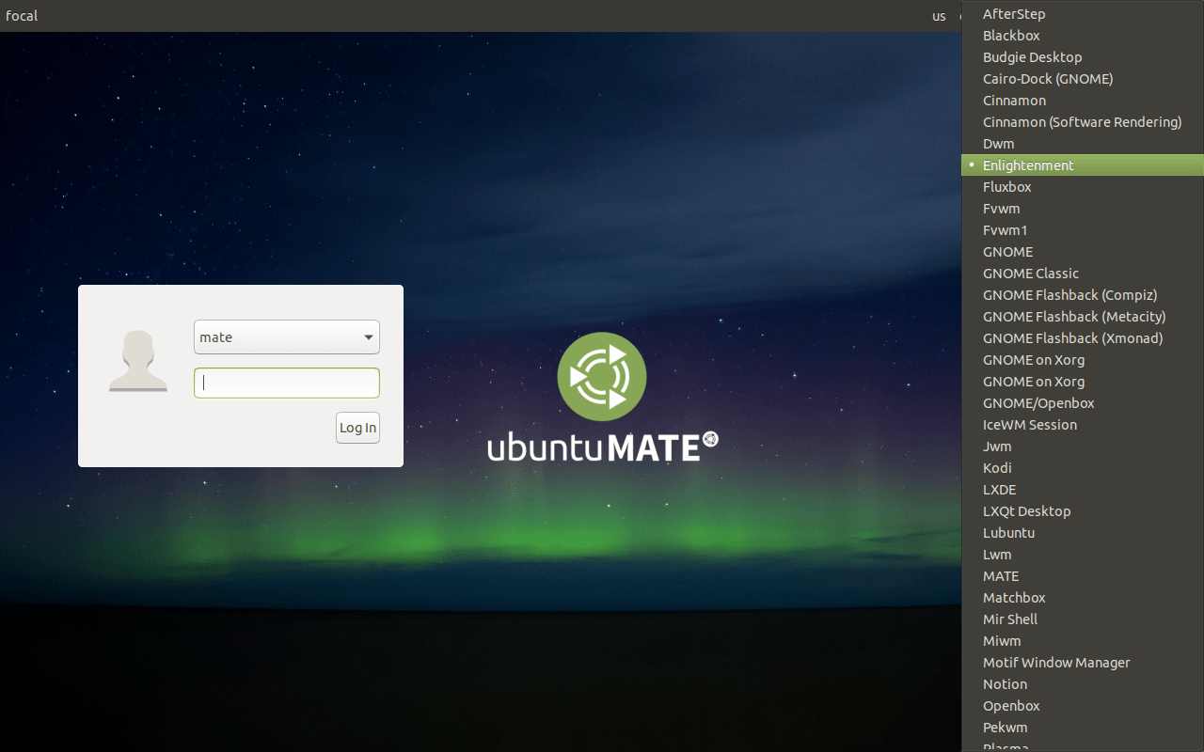Choose GNOME from the session list
This screenshot has height=752, width=1204.
click(1007, 251)
